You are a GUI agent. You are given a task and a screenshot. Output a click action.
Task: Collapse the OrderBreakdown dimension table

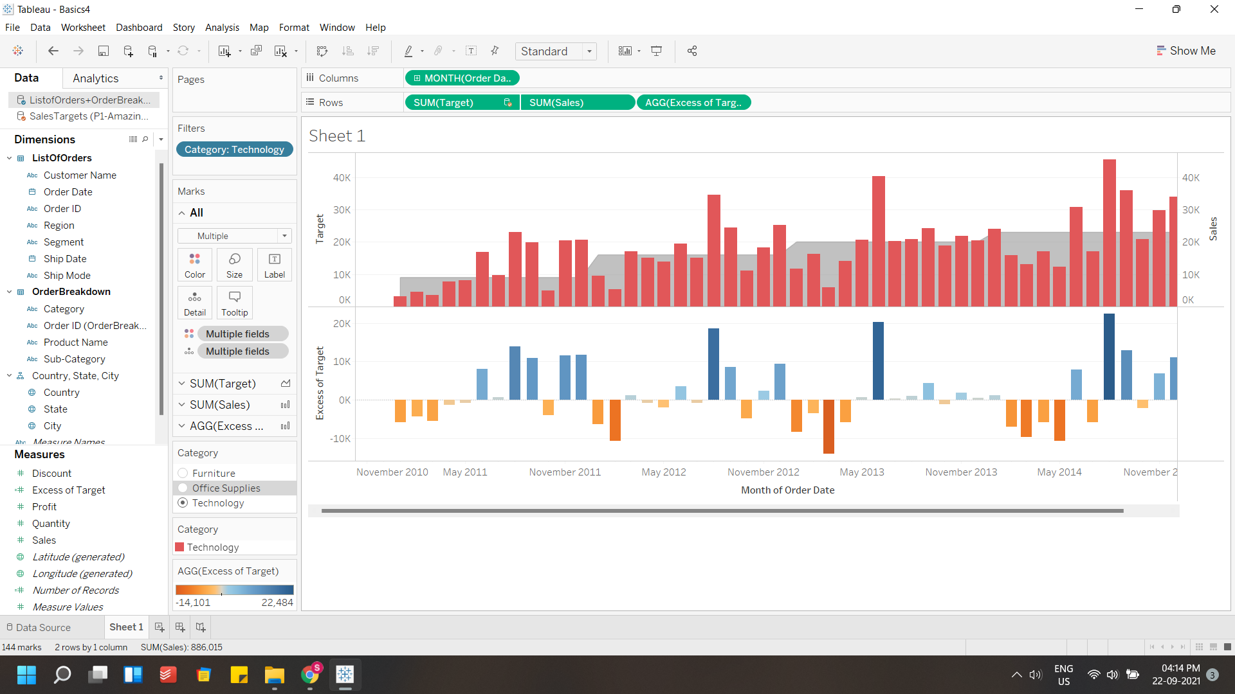pos(9,292)
